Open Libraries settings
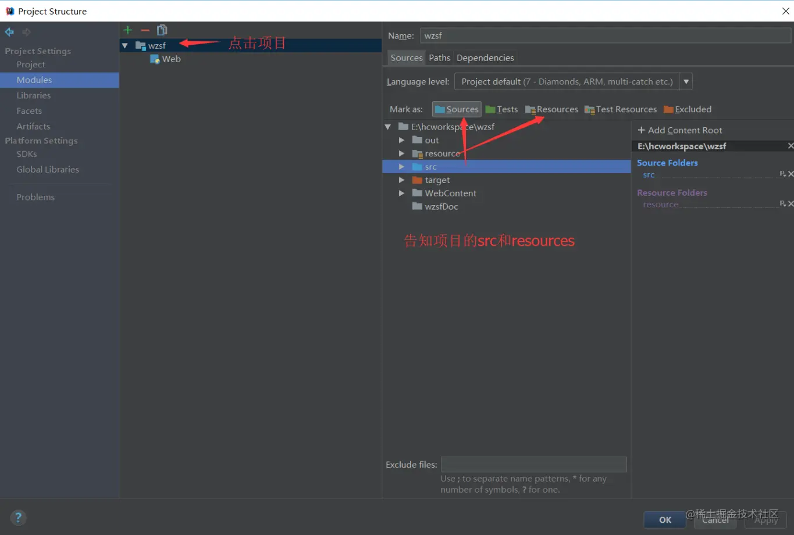 tap(34, 95)
